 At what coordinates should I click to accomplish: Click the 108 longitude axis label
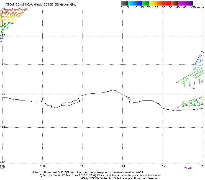pyautogui.click(x=42, y=166)
